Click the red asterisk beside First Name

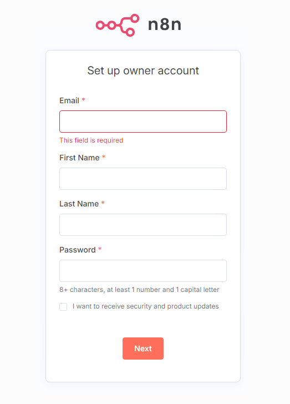104,156
